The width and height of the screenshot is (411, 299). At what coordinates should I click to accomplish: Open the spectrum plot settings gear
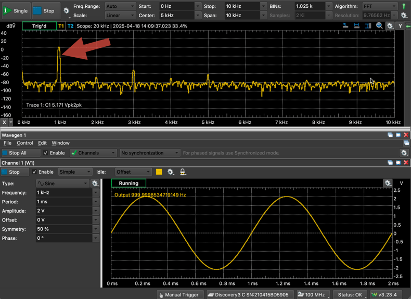pyautogui.click(x=390, y=26)
